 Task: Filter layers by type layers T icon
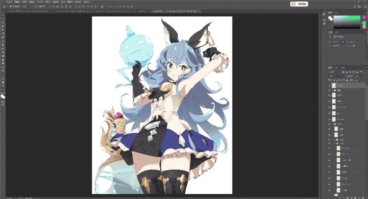(x=350, y=72)
